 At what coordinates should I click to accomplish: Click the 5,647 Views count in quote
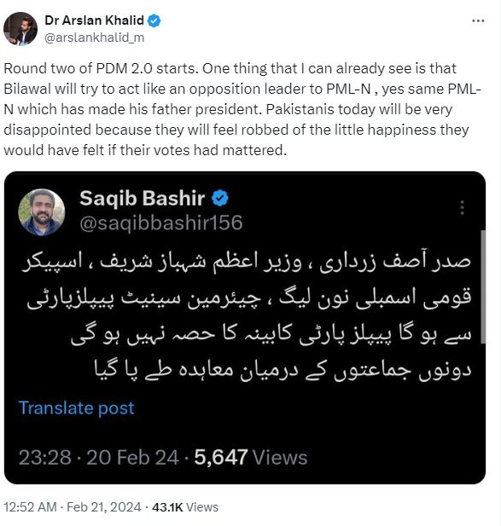click(251, 457)
